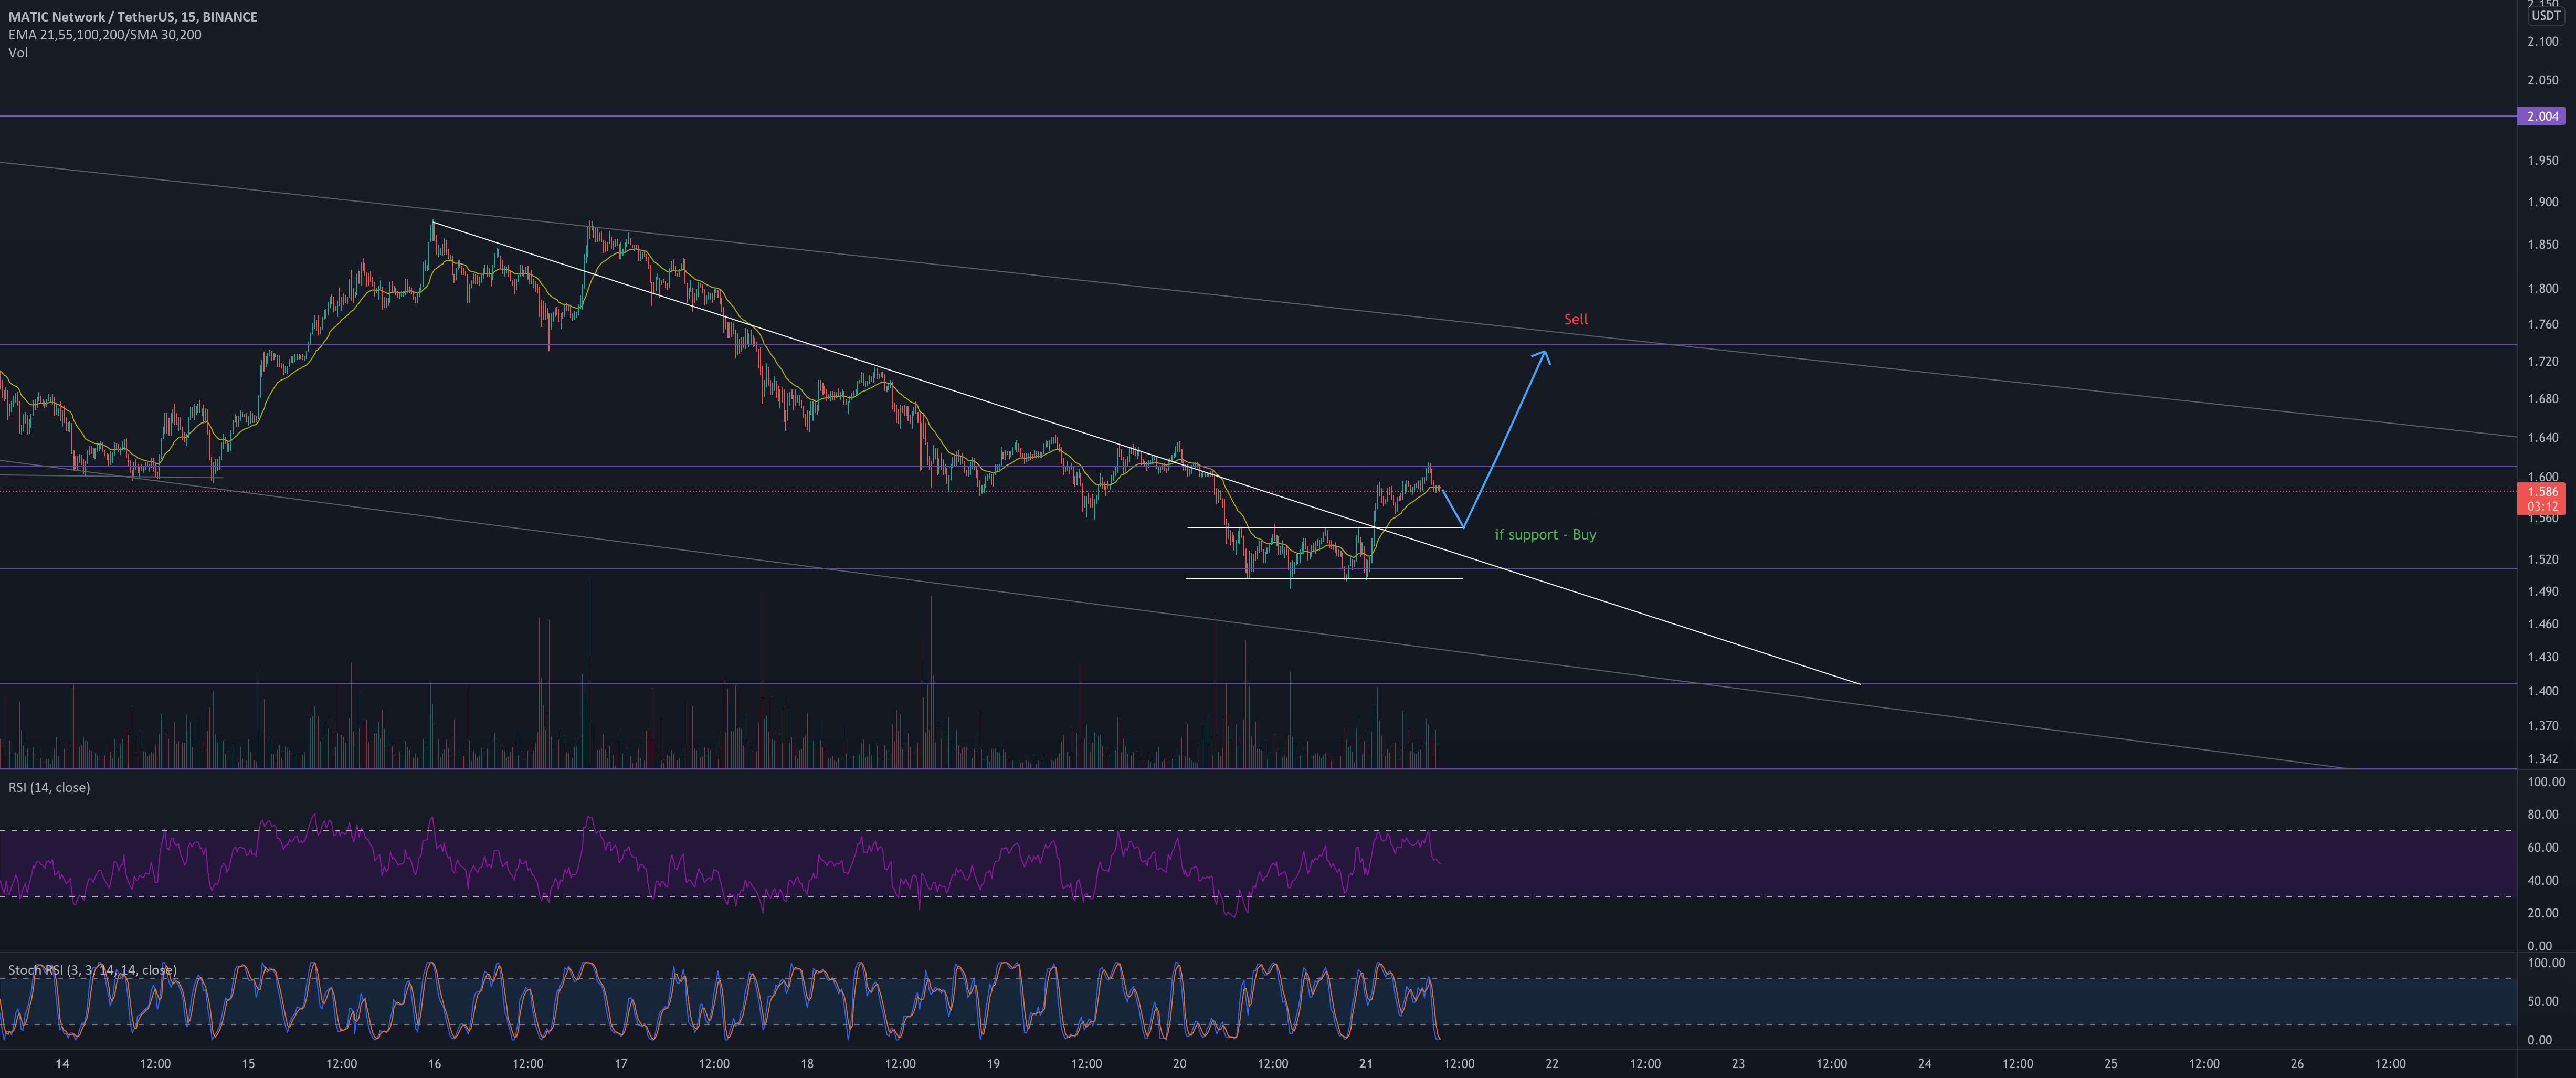Click date label 16 on time axis
2576x1078 pixels.
(434, 1064)
